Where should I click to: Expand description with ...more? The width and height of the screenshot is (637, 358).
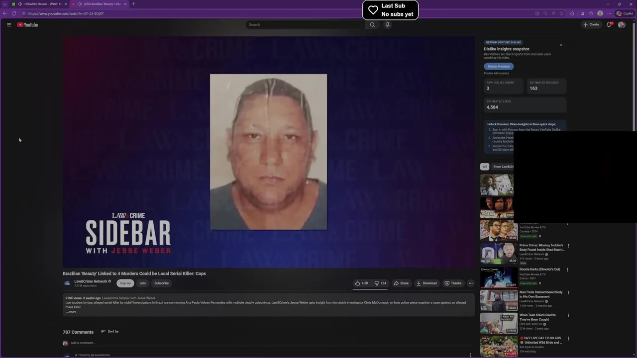[x=71, y=312]
